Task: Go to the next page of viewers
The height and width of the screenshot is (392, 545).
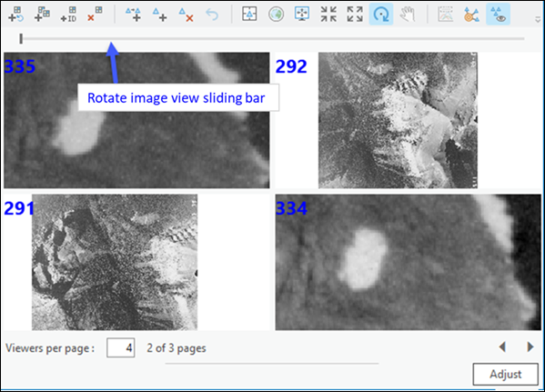Action: pyautogui.click(x=530, y=347)
